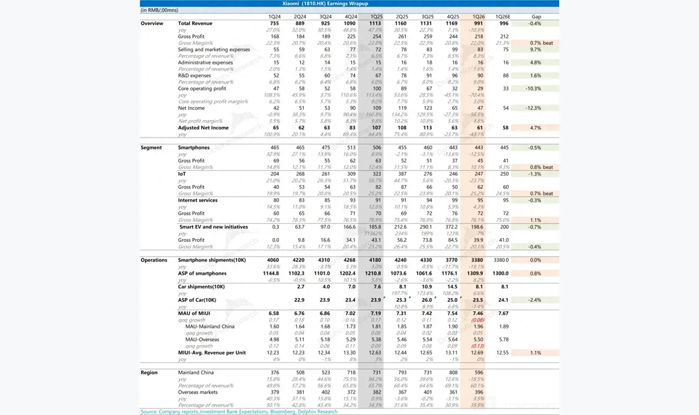Image resolution: width=699 pixels, height=415 pixels.
Task: Select 'Core operating profit margin%' row label
Action: click(x=213, y=102)
